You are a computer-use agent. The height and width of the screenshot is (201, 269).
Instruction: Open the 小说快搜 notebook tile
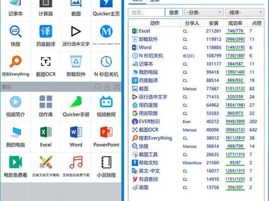point(106,167)
